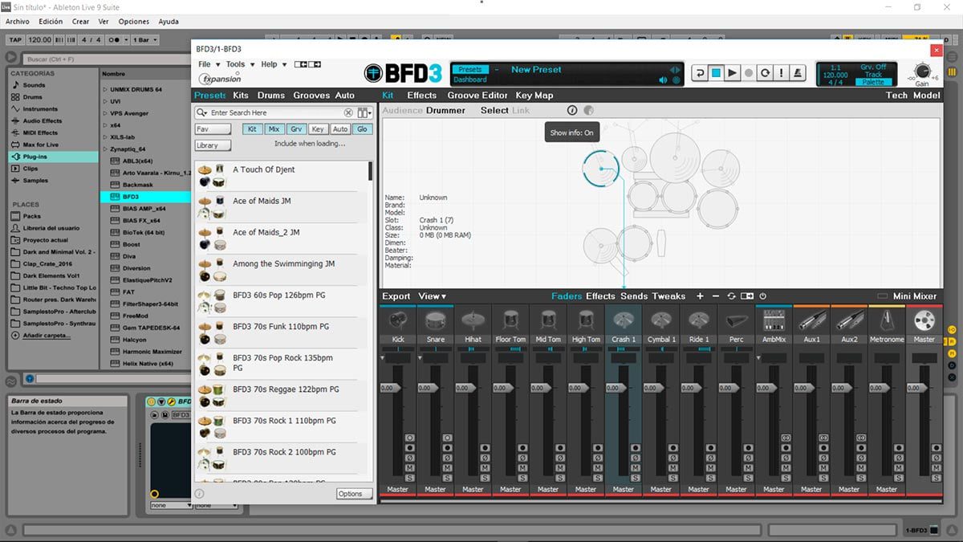Image resolution: width=963 pixels, height=542 pixels.
Task: Open the Dashboard in preset display
Action: tap(470, 79)
